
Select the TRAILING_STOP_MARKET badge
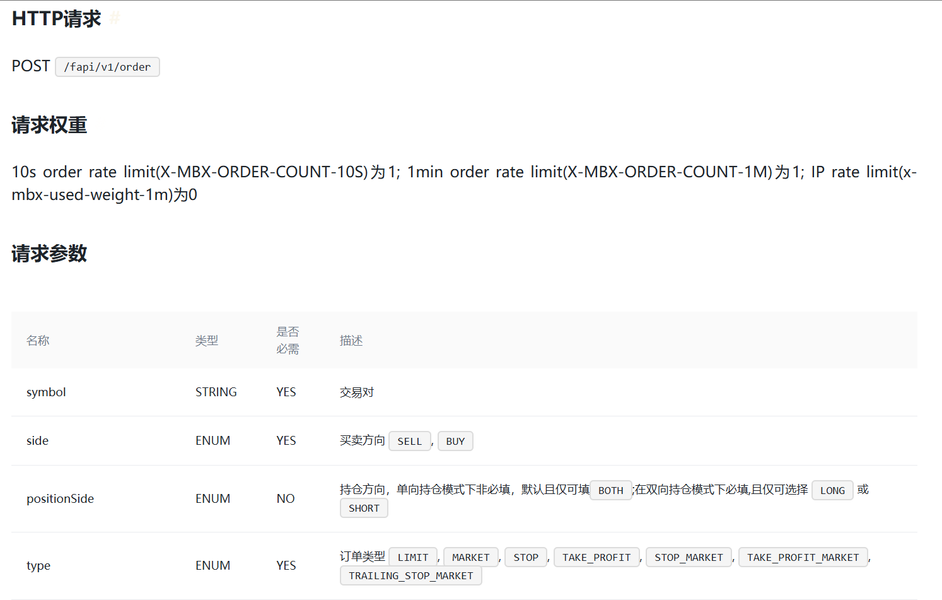[x=410, y=575]
